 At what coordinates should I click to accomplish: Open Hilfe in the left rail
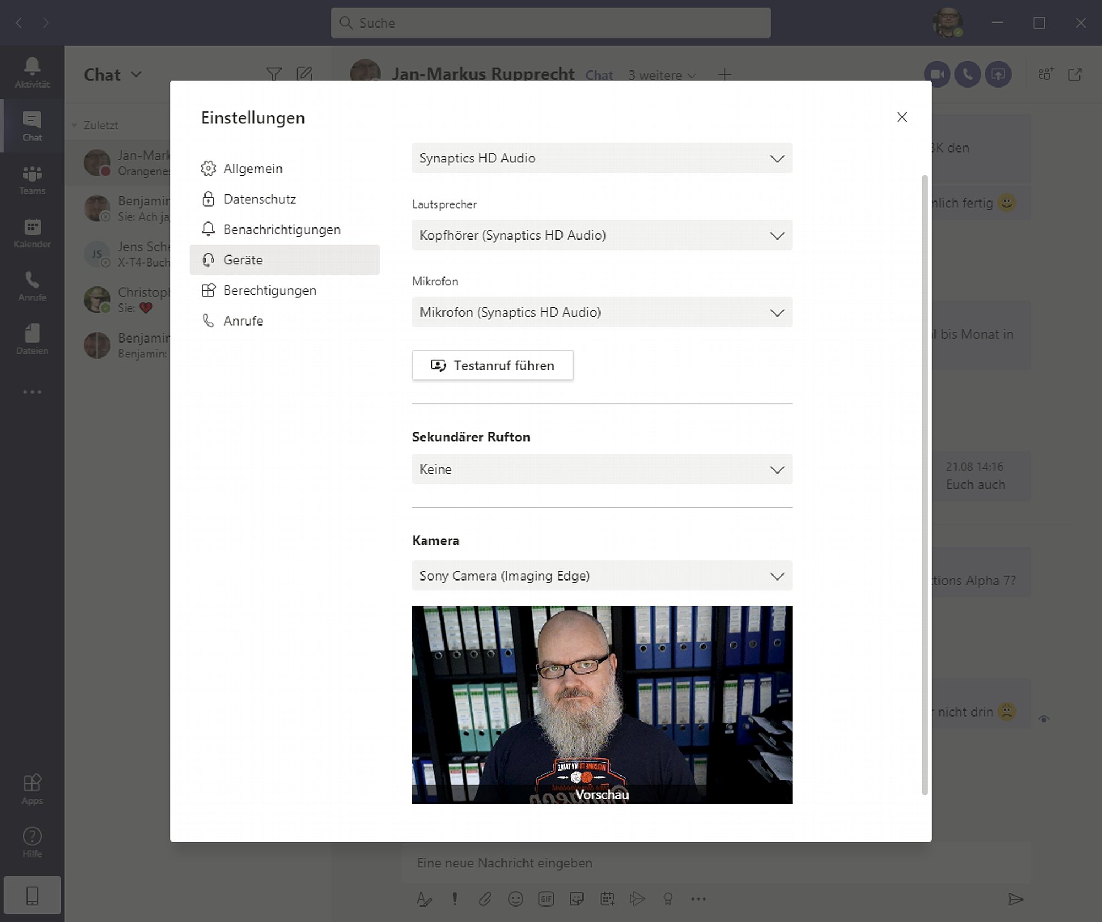click(32, 843)
